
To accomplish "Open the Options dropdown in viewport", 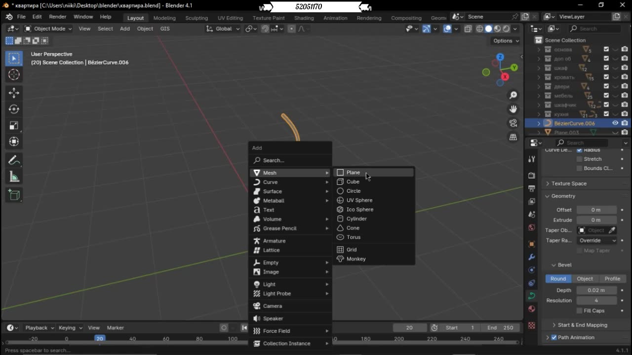I will (x=506, y=41).
